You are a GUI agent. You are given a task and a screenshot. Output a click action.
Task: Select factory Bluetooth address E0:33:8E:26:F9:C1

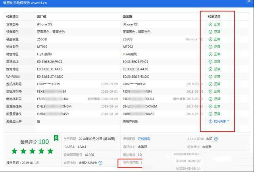[x=50, y=62]
